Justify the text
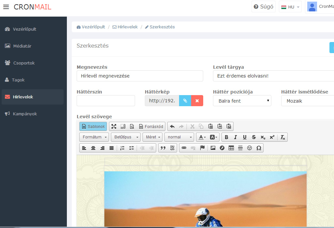This screenshot has height=228, width=334. [x=112, y=148]
